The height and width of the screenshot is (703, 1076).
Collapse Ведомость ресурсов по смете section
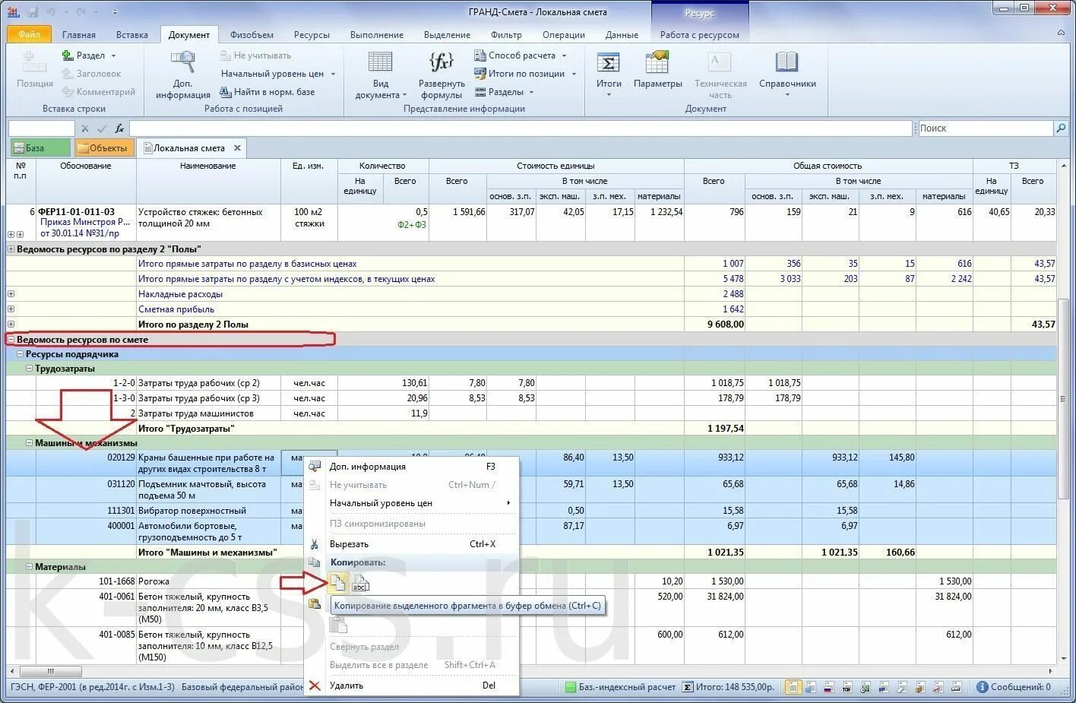click(x=11, y=340)
